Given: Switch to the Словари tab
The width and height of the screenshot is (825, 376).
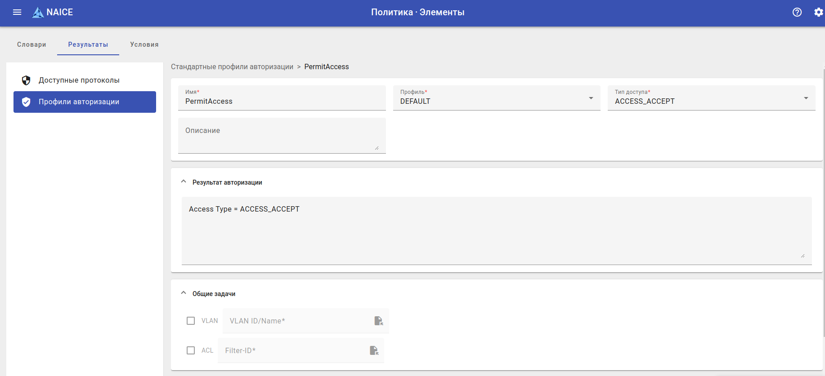Looking at the screenshot, I should 31,44.
